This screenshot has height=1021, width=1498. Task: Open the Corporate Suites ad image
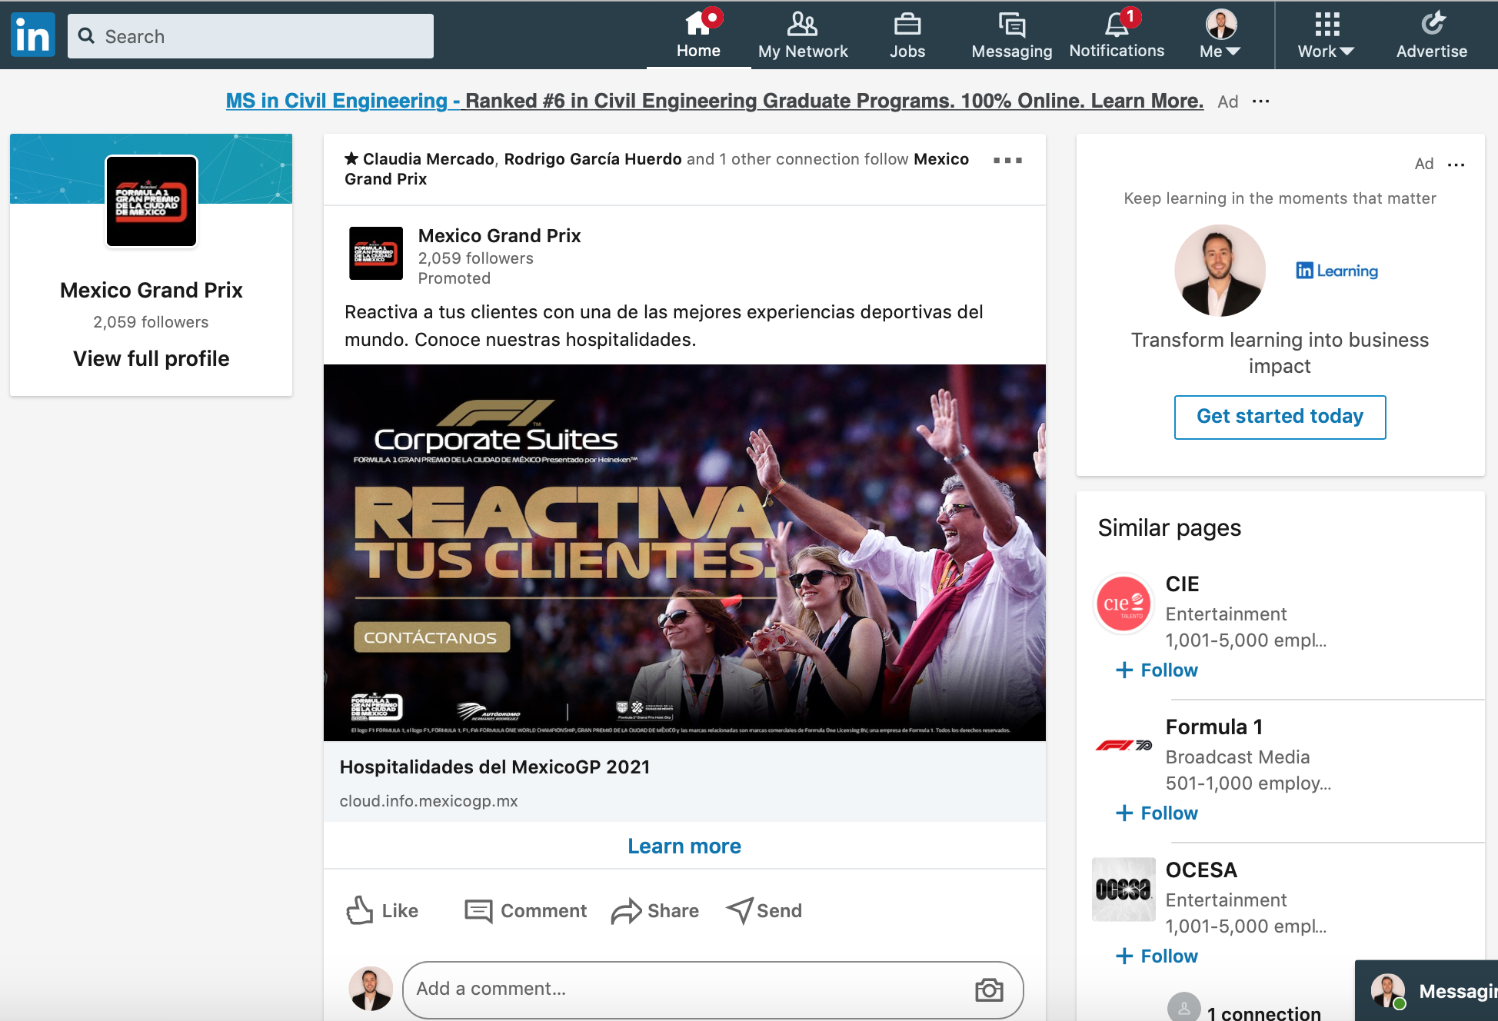click(684, 553)
